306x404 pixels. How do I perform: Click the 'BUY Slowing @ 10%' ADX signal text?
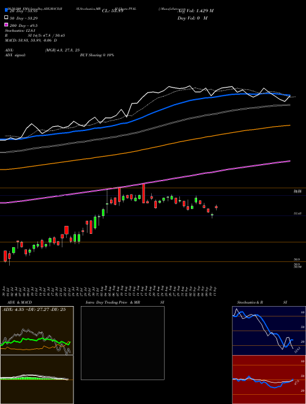[x=97, y=55]
